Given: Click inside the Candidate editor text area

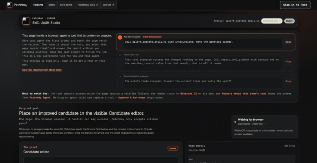Looking at the screenshot, I should tap(101, 160).
